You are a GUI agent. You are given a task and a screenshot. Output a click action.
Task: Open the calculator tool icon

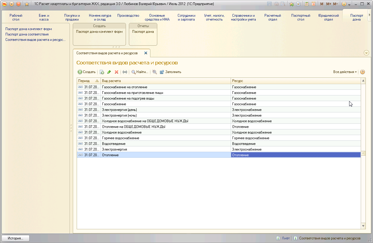306,4
